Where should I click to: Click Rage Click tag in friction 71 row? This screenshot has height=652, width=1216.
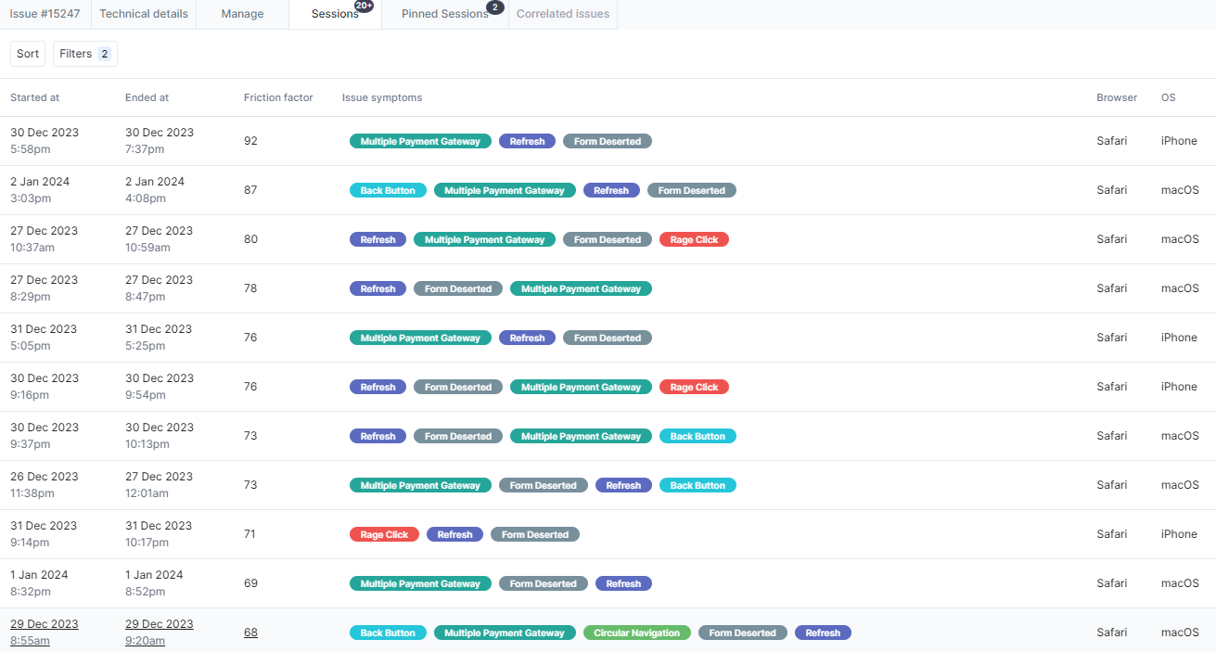[x=385, y=534]
